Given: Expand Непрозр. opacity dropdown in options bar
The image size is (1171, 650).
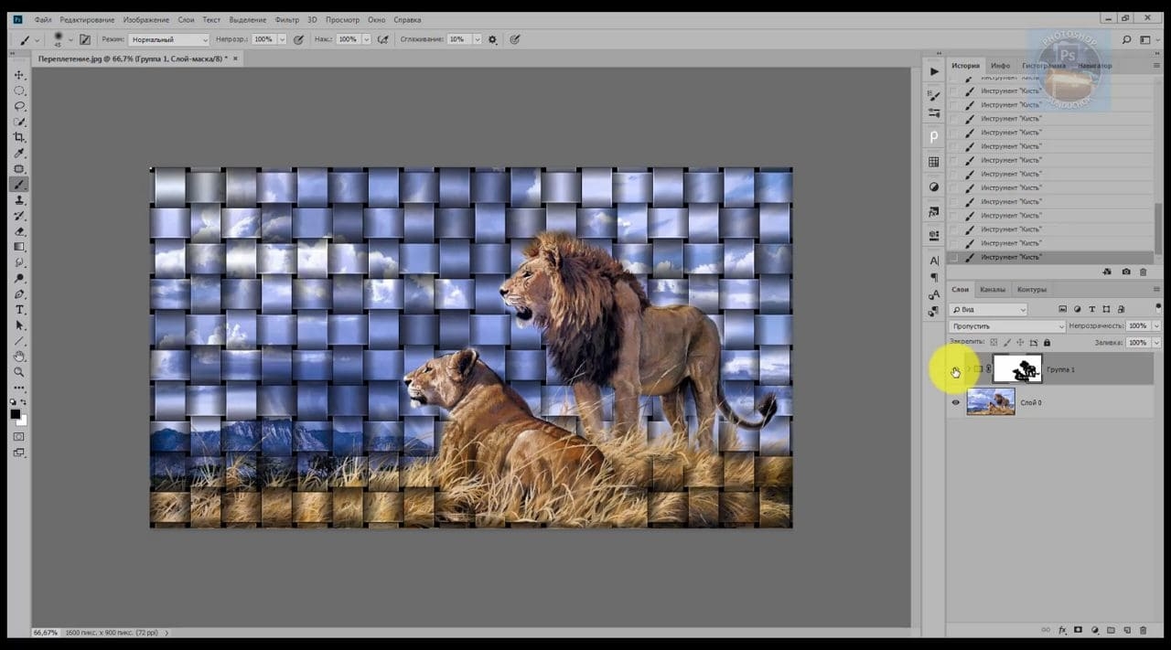Looking at the screenshot, I should (282, 39).
